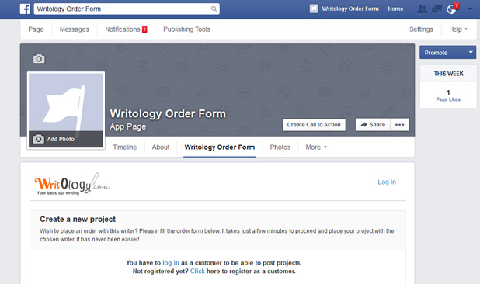Click the 'Create a new project' heading

click(x=78, y=219)
